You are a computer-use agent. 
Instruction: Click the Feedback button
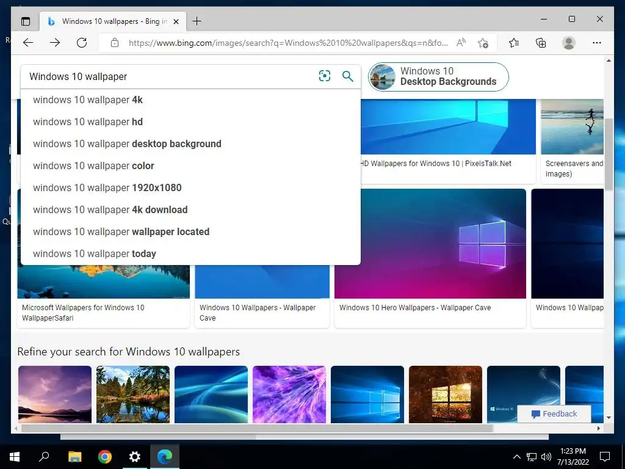tap(554, 413)
